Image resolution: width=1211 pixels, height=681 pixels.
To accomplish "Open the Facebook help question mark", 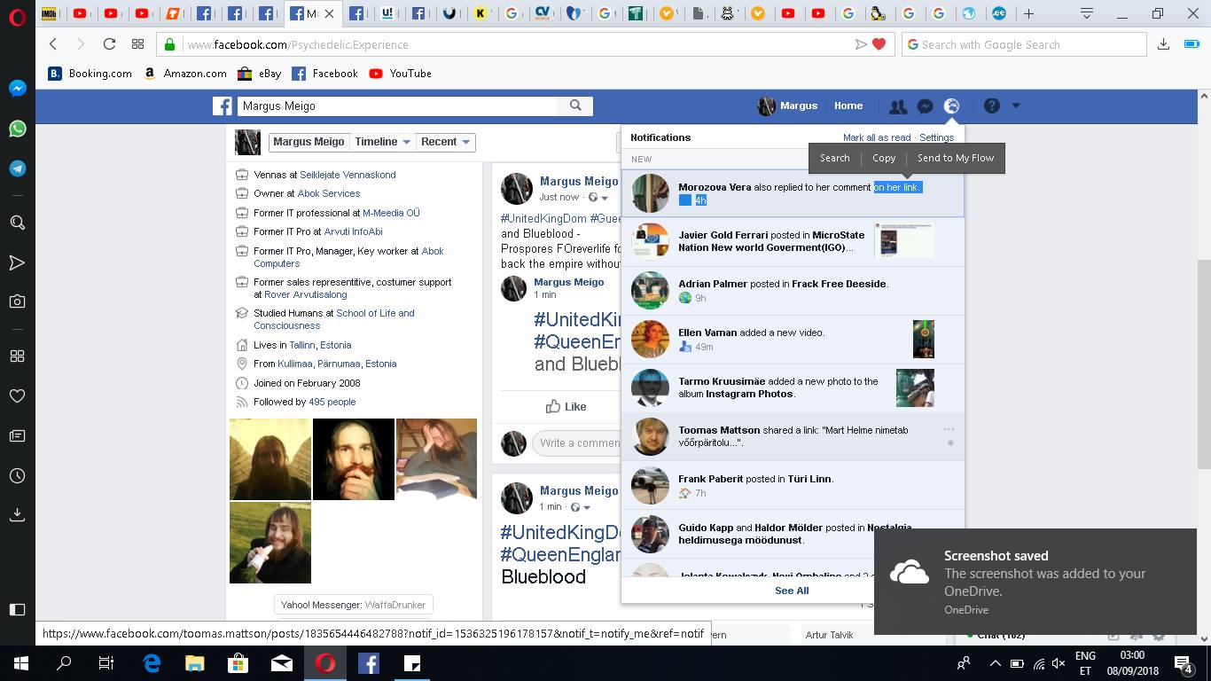I will 992,106.
